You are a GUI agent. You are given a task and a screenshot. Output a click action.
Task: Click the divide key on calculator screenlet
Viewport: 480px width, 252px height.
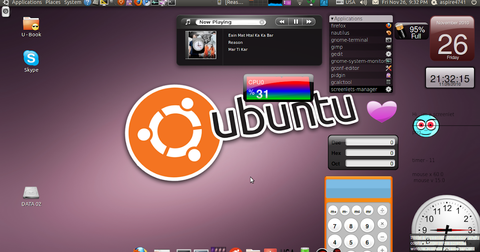pyautogui.click(x=382, y=210)
